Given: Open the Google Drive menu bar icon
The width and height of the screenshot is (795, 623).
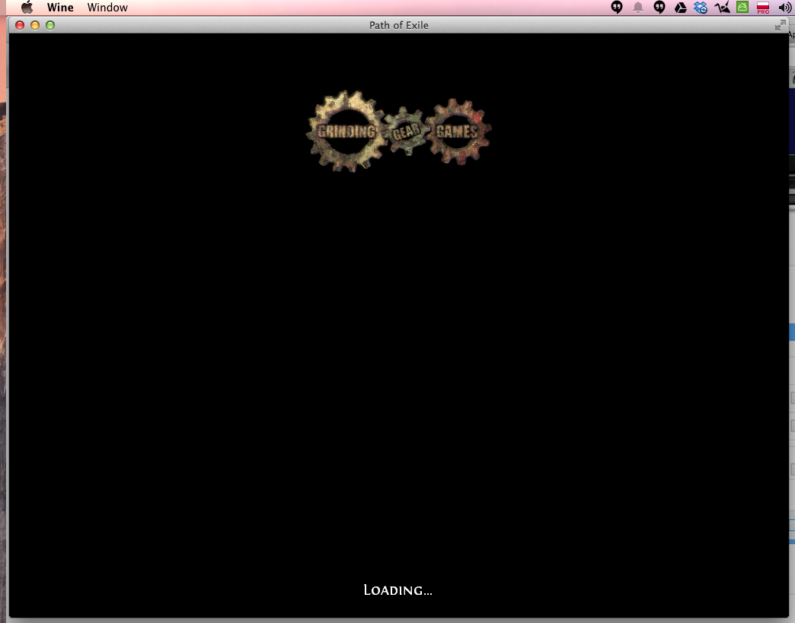Looking at the screenshot, I should [681, 7].
